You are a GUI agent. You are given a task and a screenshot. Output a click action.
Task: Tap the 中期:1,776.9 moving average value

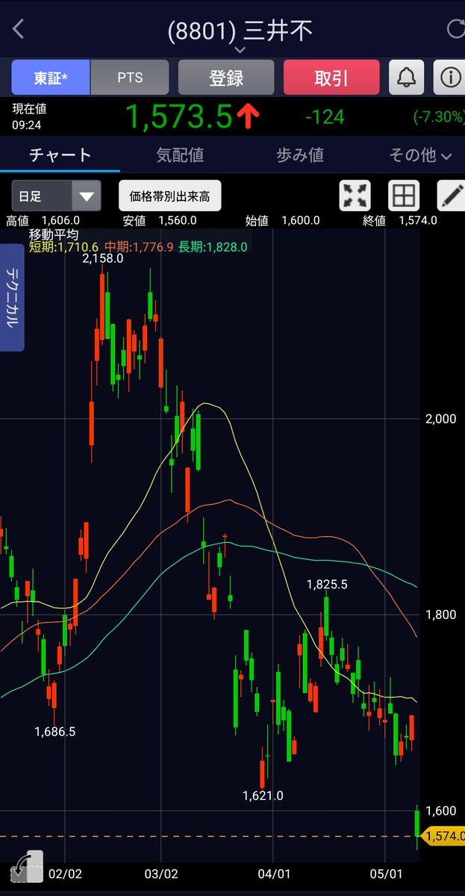(x=139, y=246)
